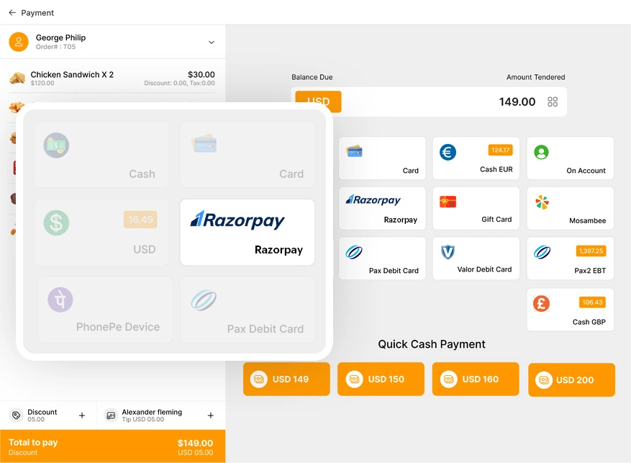
Task: Select the USD currency tag
Action: (318, 102)
